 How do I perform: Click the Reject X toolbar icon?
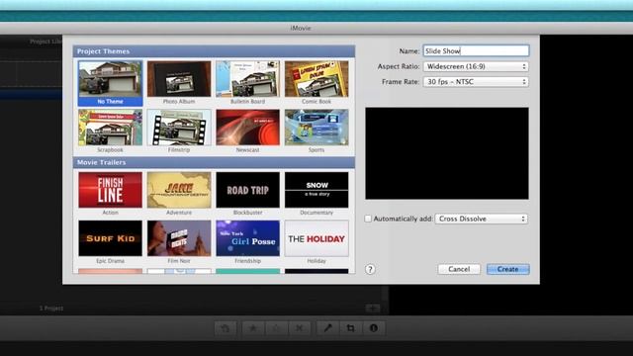299,328
